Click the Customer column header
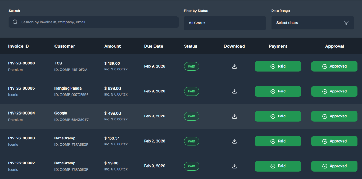The height and width of the screenshot is (179, 362). pos(65,46)
